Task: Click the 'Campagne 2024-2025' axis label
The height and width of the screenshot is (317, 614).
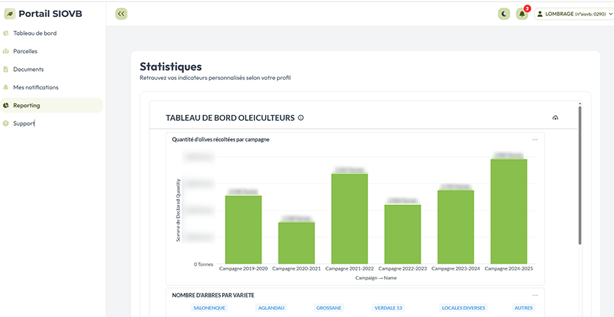Action: coord(508,269)
